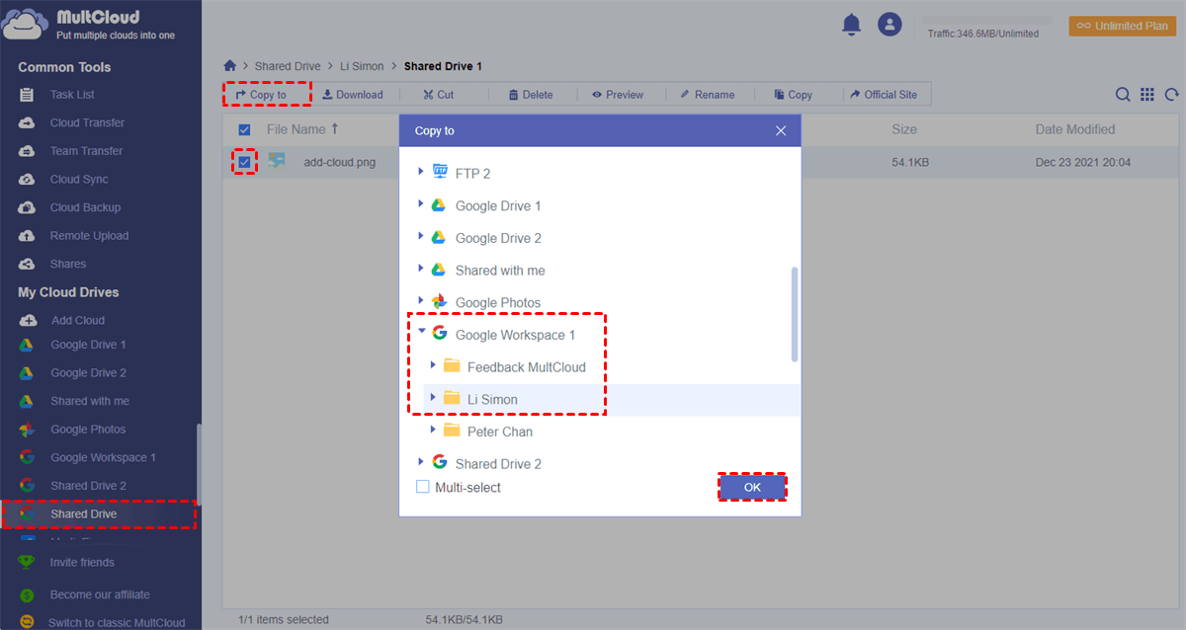The height and width of the screenshot is (630, 1186).
Task: Expand Shared Drive 2 in dialog tree
Action: pyautogui.click(x=422, y=463)
